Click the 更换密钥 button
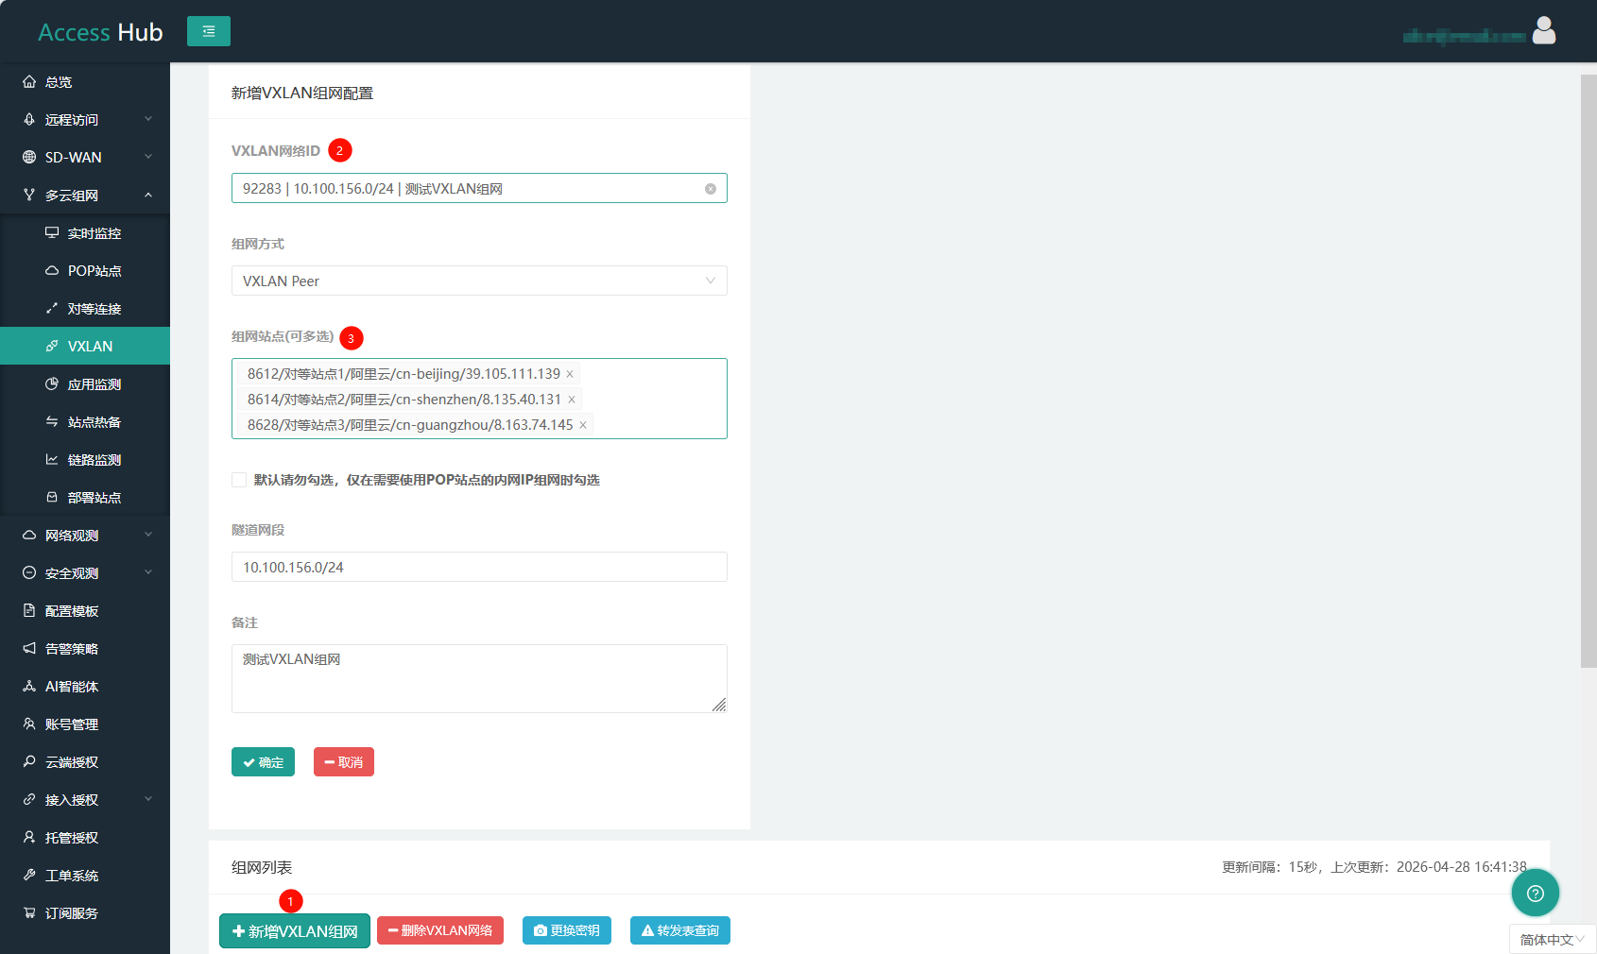The width and height of the screenshot is (1597, 954). point(567,930)
